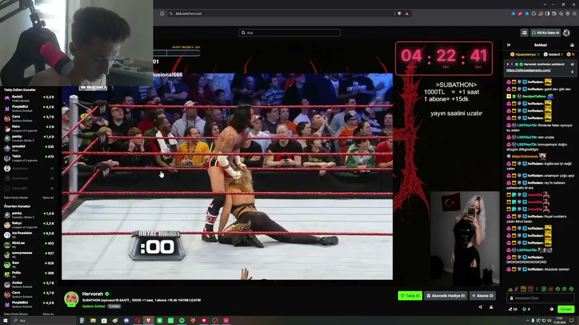Bookmark the page using the address bar bookmark icon
This screenshot has width=579, height=325.
(x=162, y=14)
